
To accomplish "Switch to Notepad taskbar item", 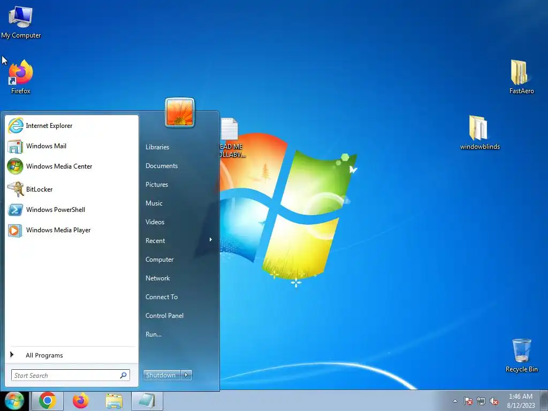I will pyautogui.click(x=147, y=401).
